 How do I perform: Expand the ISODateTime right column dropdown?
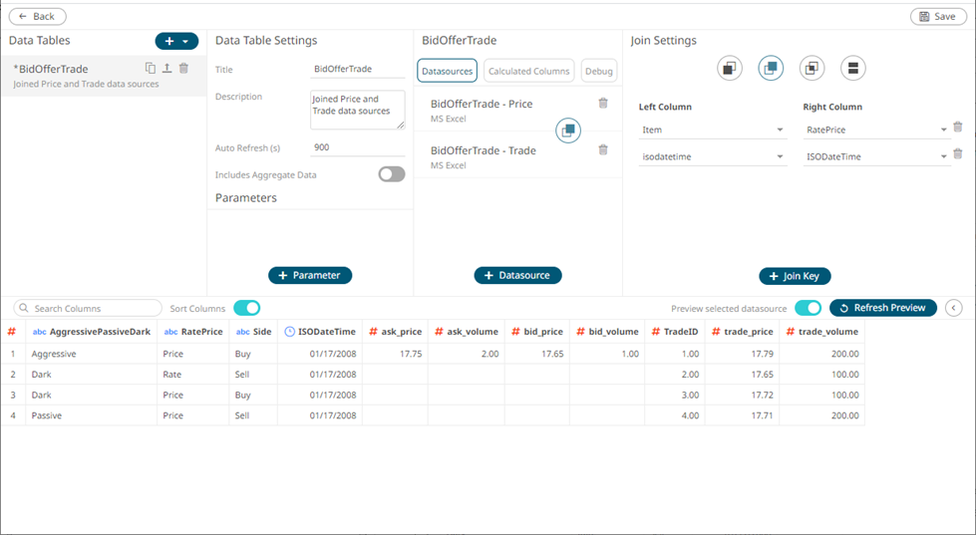(x=943, y=157)
